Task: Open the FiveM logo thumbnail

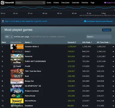Action: (x=17, y=66)
